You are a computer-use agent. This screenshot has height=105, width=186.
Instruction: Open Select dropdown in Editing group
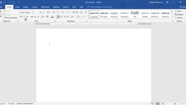pos(179,18)
